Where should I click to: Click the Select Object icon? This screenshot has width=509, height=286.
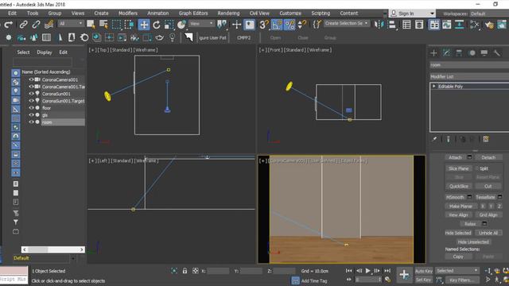[91, 25]
